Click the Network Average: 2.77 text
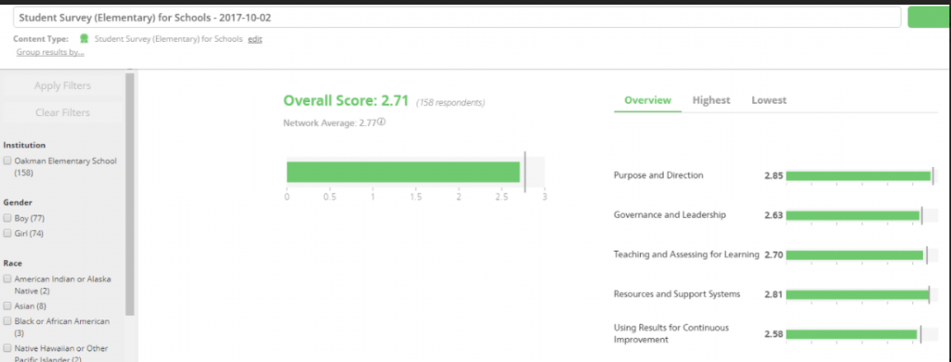The width and height of the screenshot is (951, 362). coord(330,123)
